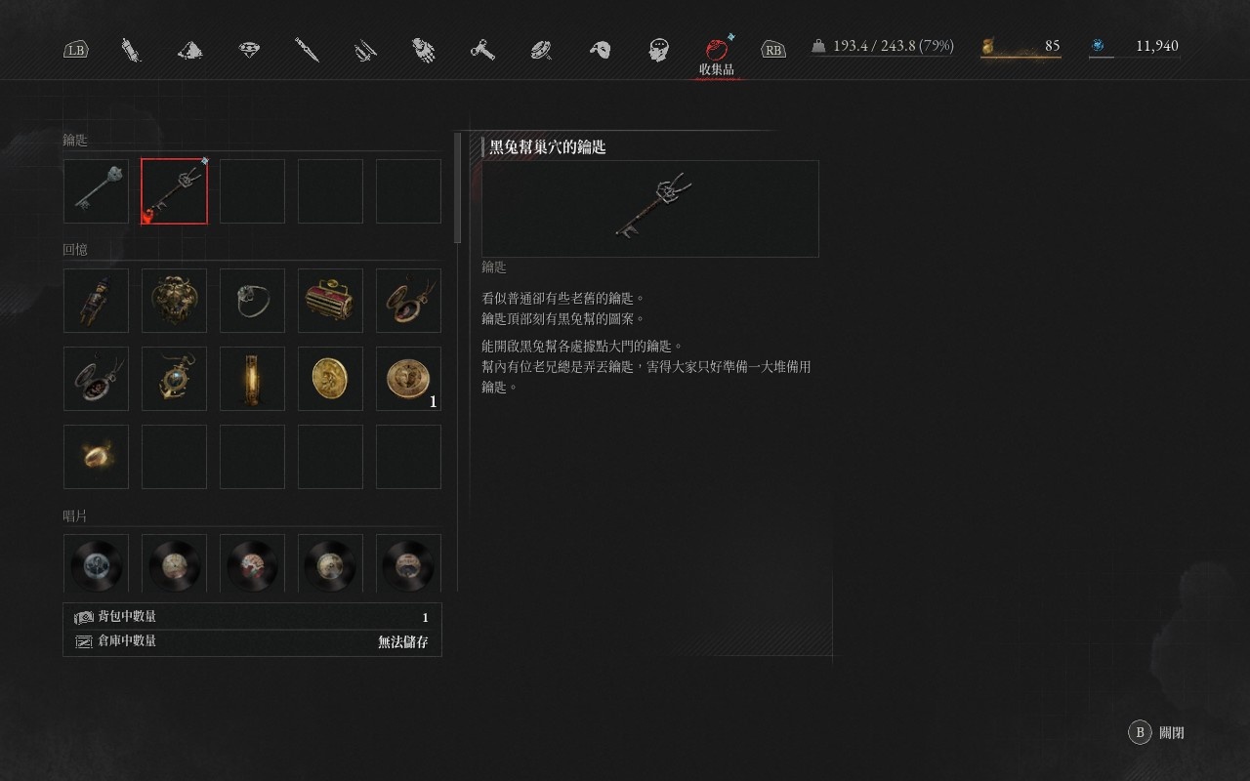Click the RB next category button
Screen dimensions: 1250x781
pos(773,49)
